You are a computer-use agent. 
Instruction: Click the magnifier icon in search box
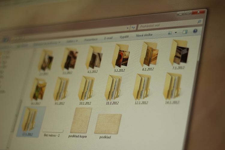click(199, 22)
